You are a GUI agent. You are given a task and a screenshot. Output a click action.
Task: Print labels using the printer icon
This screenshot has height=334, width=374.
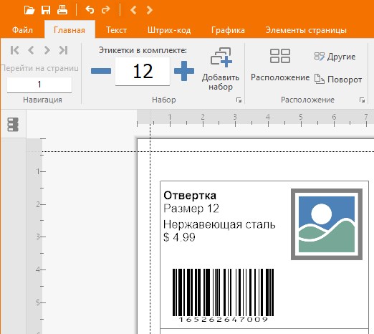[x=62, y=10]
